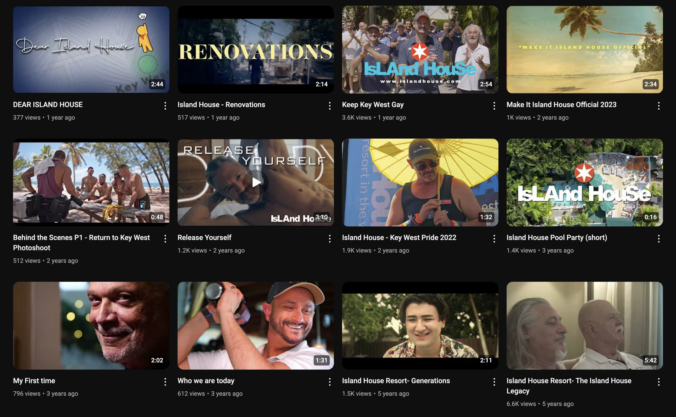Click "517 views • 1 year ago" text
Screen dimensions: 676x417
coord(208,118)
